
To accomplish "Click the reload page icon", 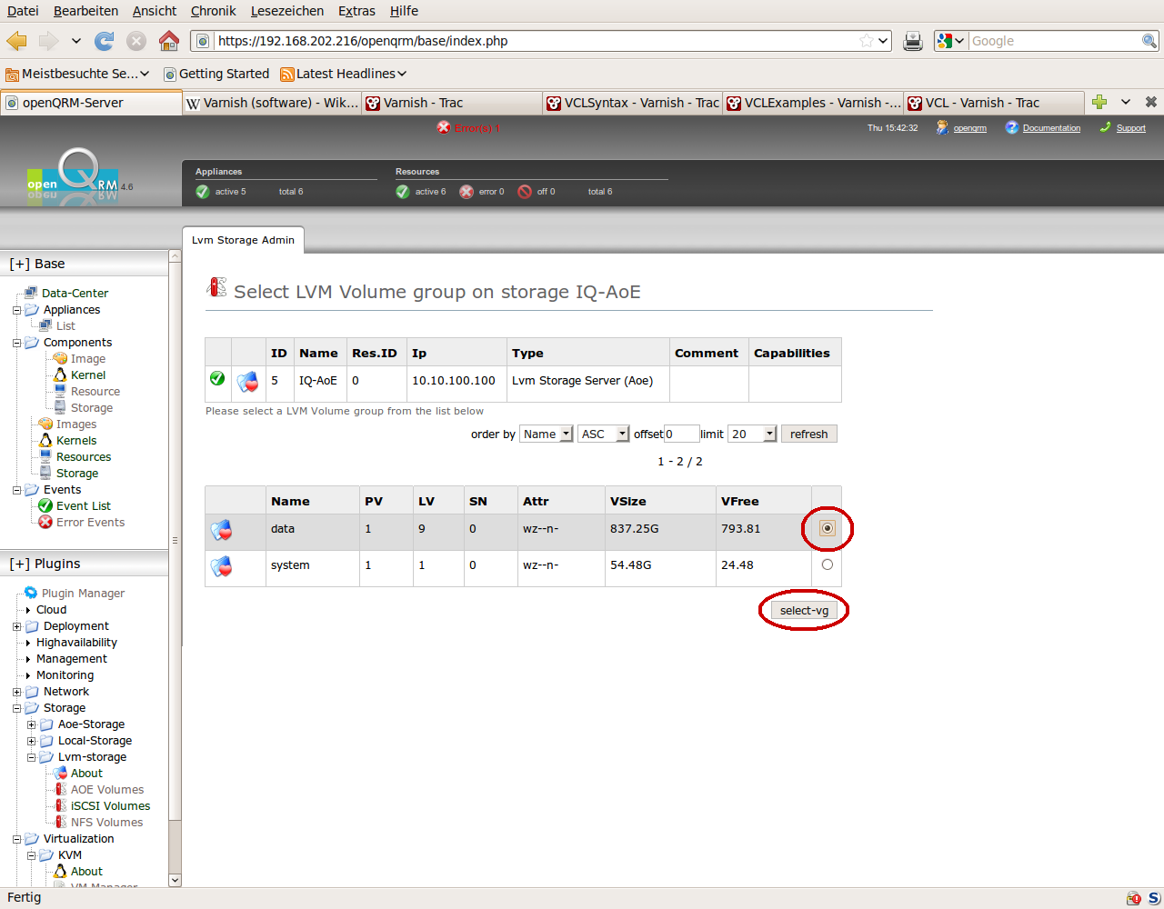I will click(x=105, y=41).
